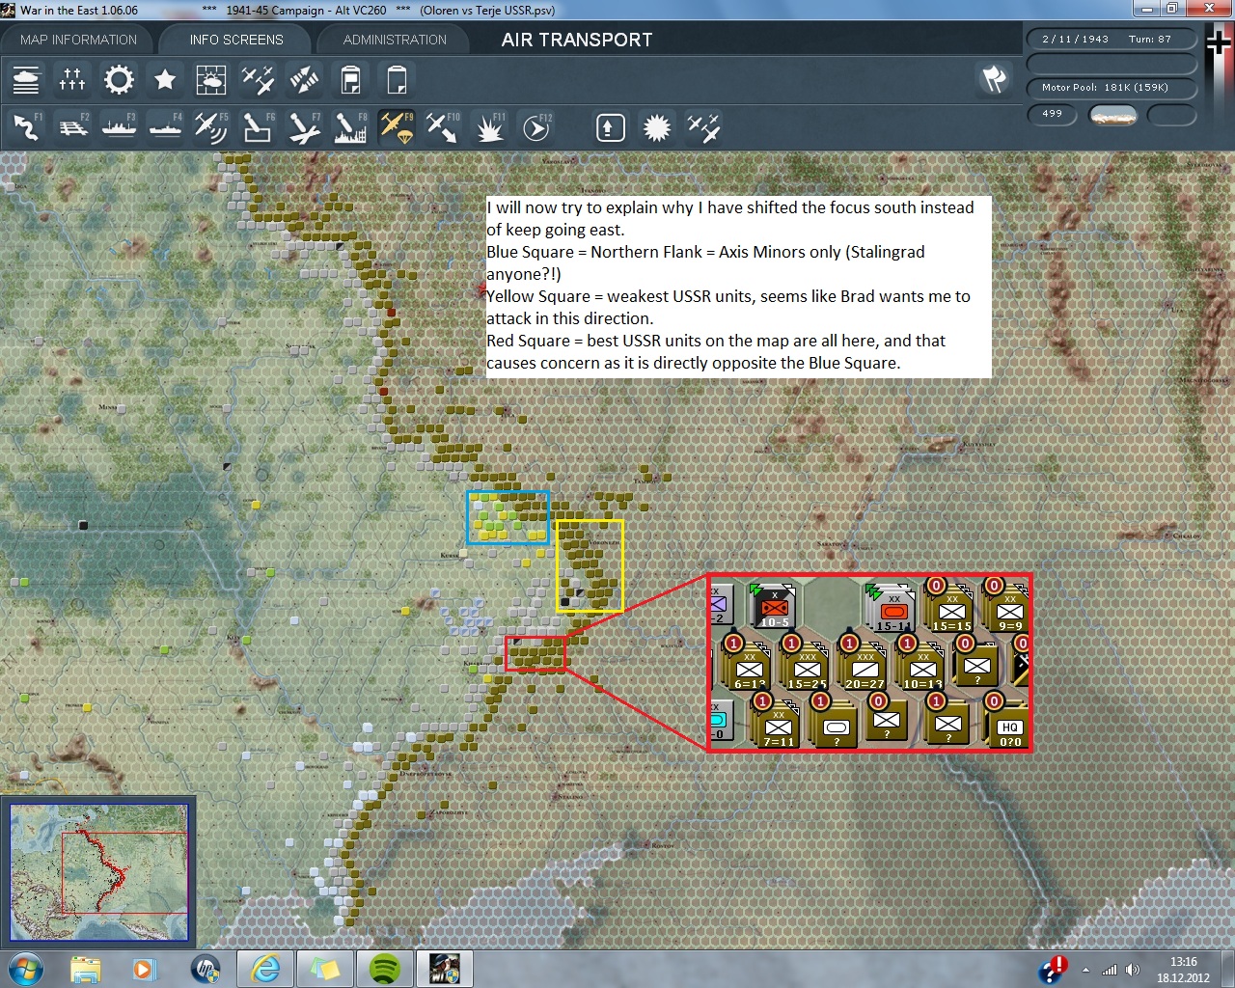This screenshot has width=1235, height=988.
Task: Open the flagged document report icon
Action: [350, 79]
